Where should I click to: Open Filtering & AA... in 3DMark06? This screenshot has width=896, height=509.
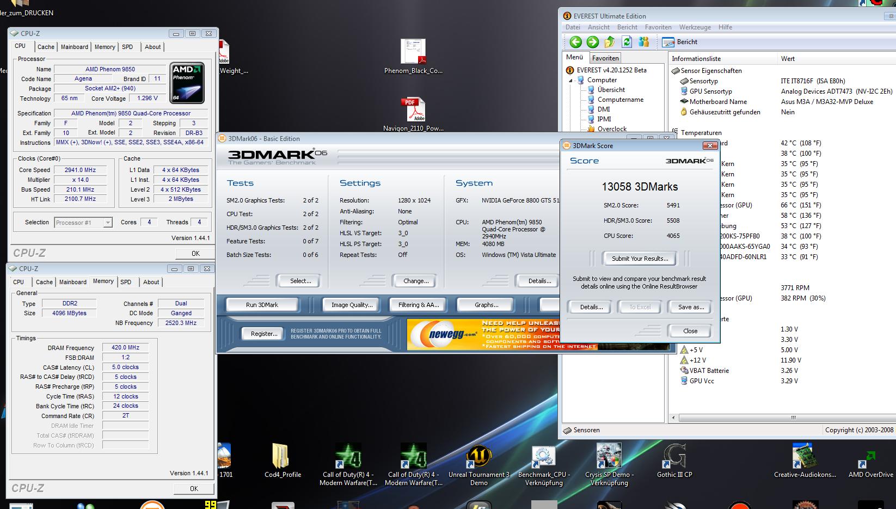tap(418, 305)
